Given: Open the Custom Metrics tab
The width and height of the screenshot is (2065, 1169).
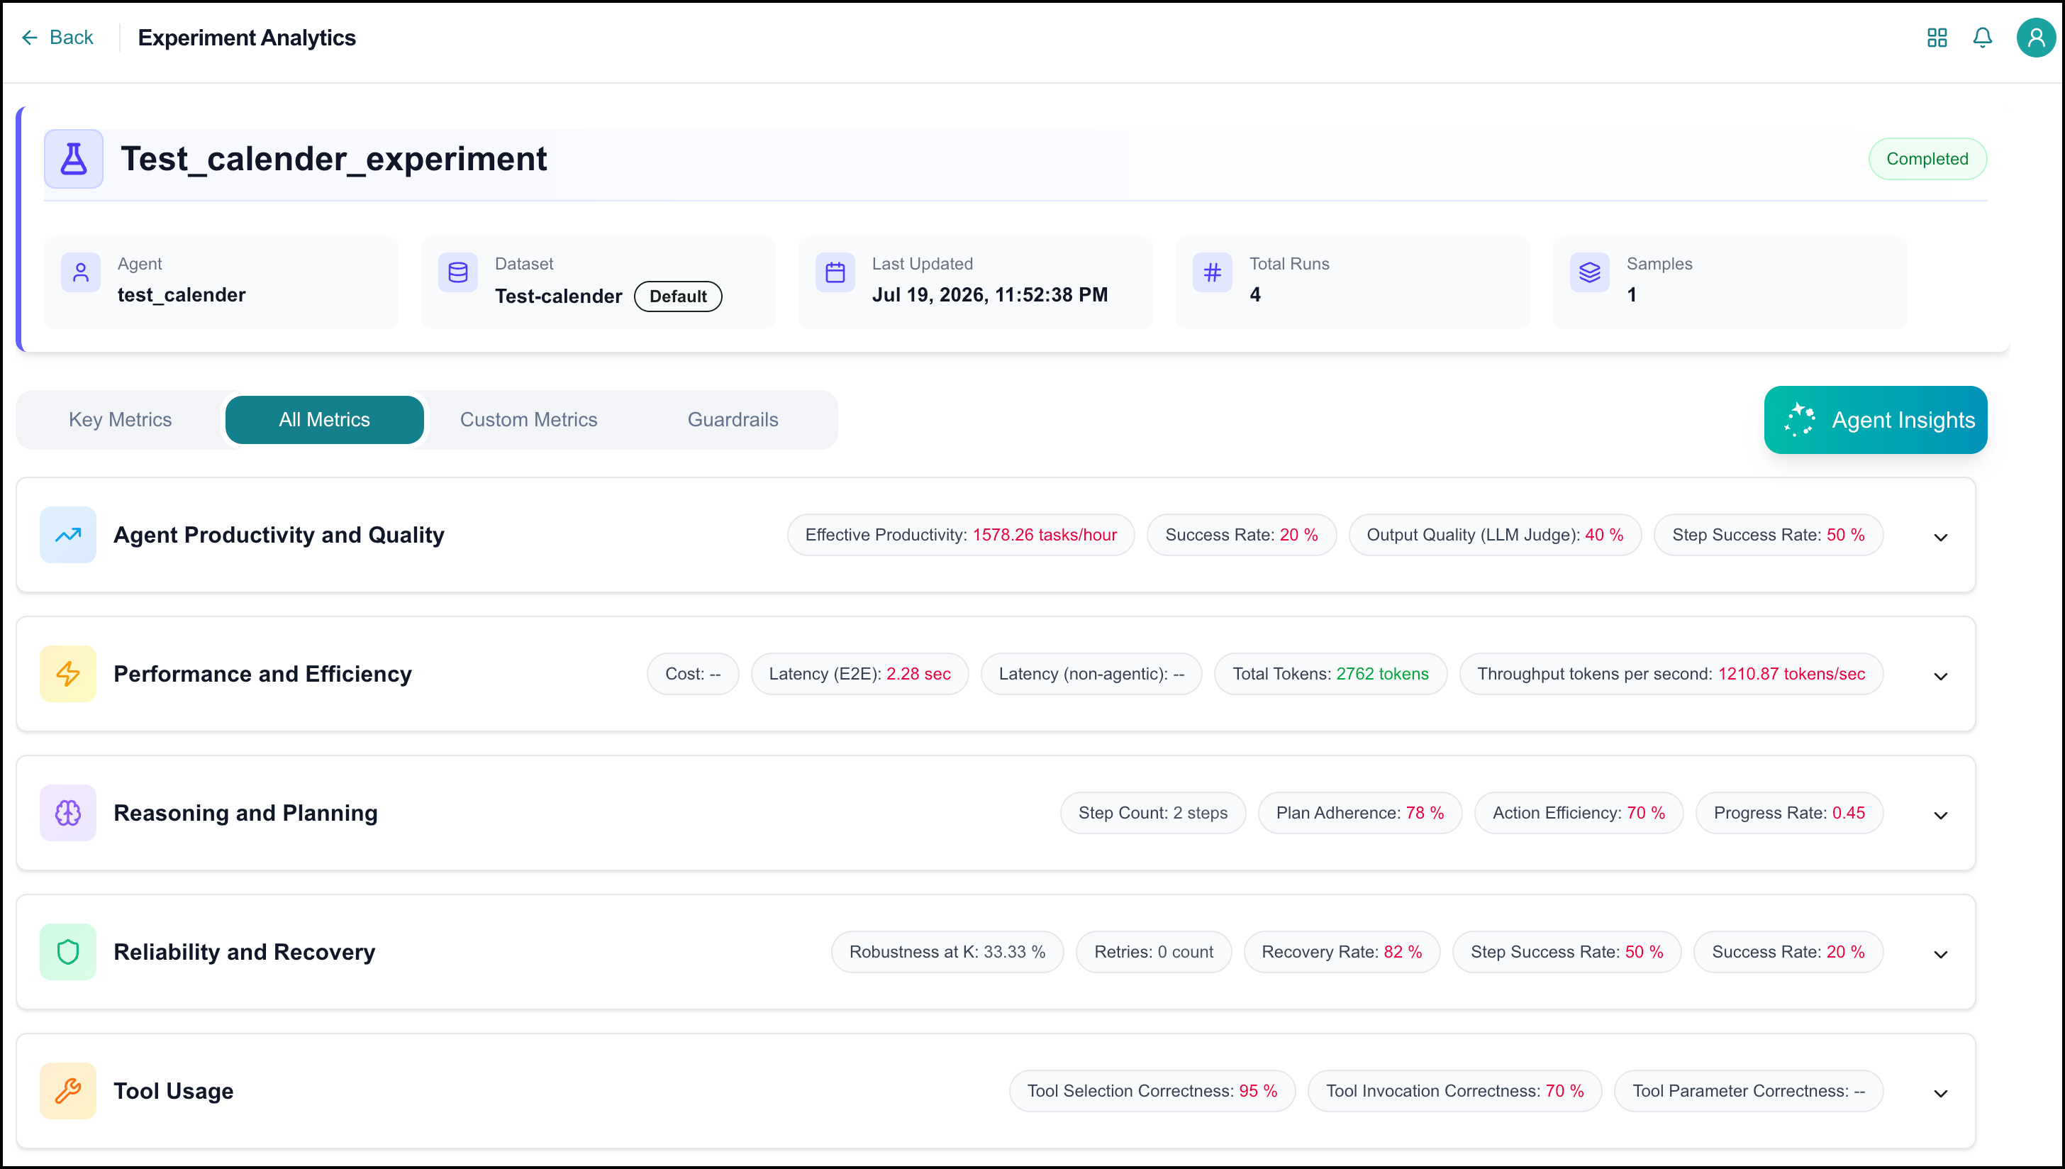Looking at the screenshot, I should point(529,420).
